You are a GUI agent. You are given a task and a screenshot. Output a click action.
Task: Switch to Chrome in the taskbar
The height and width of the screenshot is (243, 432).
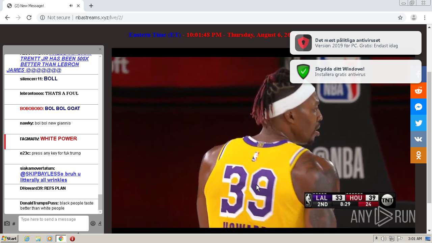tap(61, 239)
